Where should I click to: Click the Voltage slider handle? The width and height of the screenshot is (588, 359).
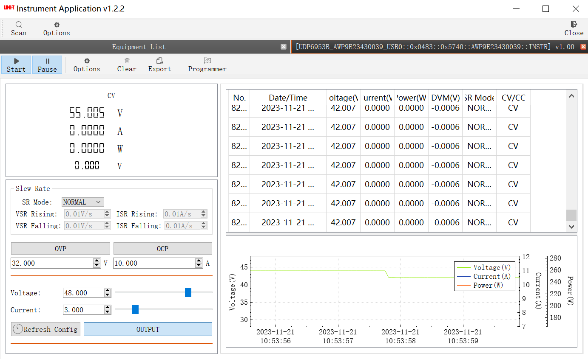point(188,292)
